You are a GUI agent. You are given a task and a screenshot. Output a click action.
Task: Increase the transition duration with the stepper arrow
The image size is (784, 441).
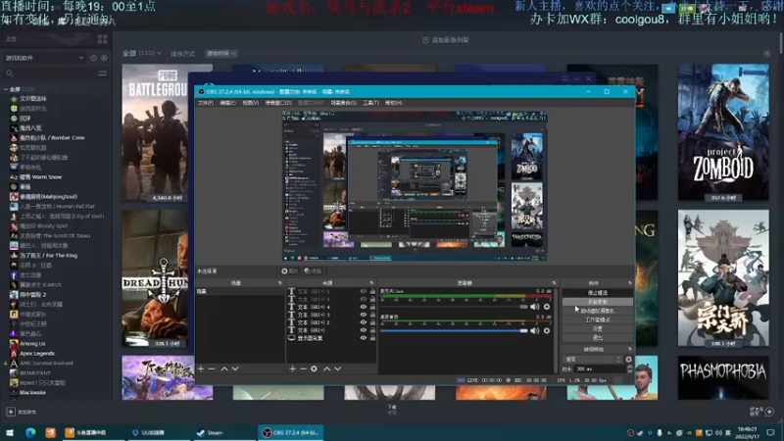pos(629,367)
